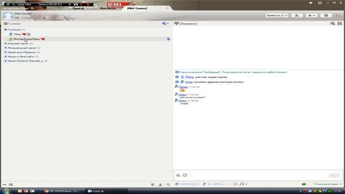Click the save icon above announcement panel
The width and height of the screenshot is (345, 194).
pos(340,24)
